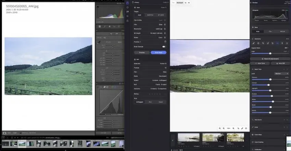Click the filmstrip previous arrow button
The width and height of the screenshot is (291, 151).
(x=173, y=140)
